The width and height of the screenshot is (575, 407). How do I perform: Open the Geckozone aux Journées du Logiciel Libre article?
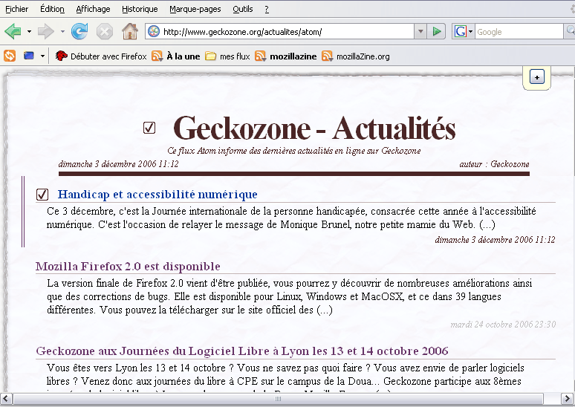(x=242, y=351)
